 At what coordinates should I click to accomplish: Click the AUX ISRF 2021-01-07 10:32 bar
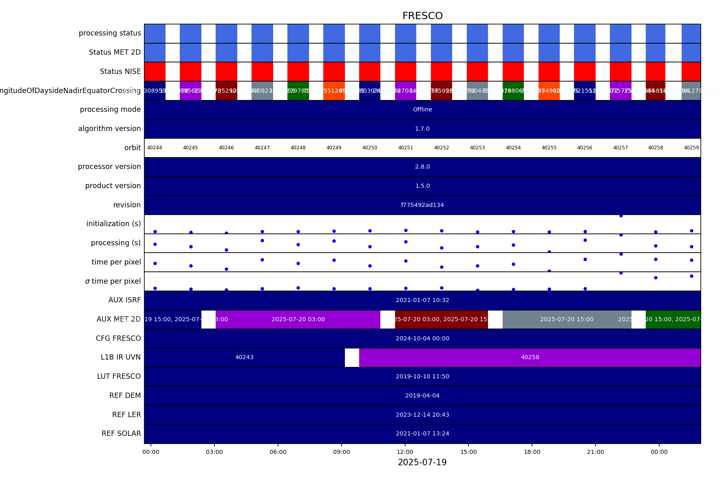tap(422, 300)
